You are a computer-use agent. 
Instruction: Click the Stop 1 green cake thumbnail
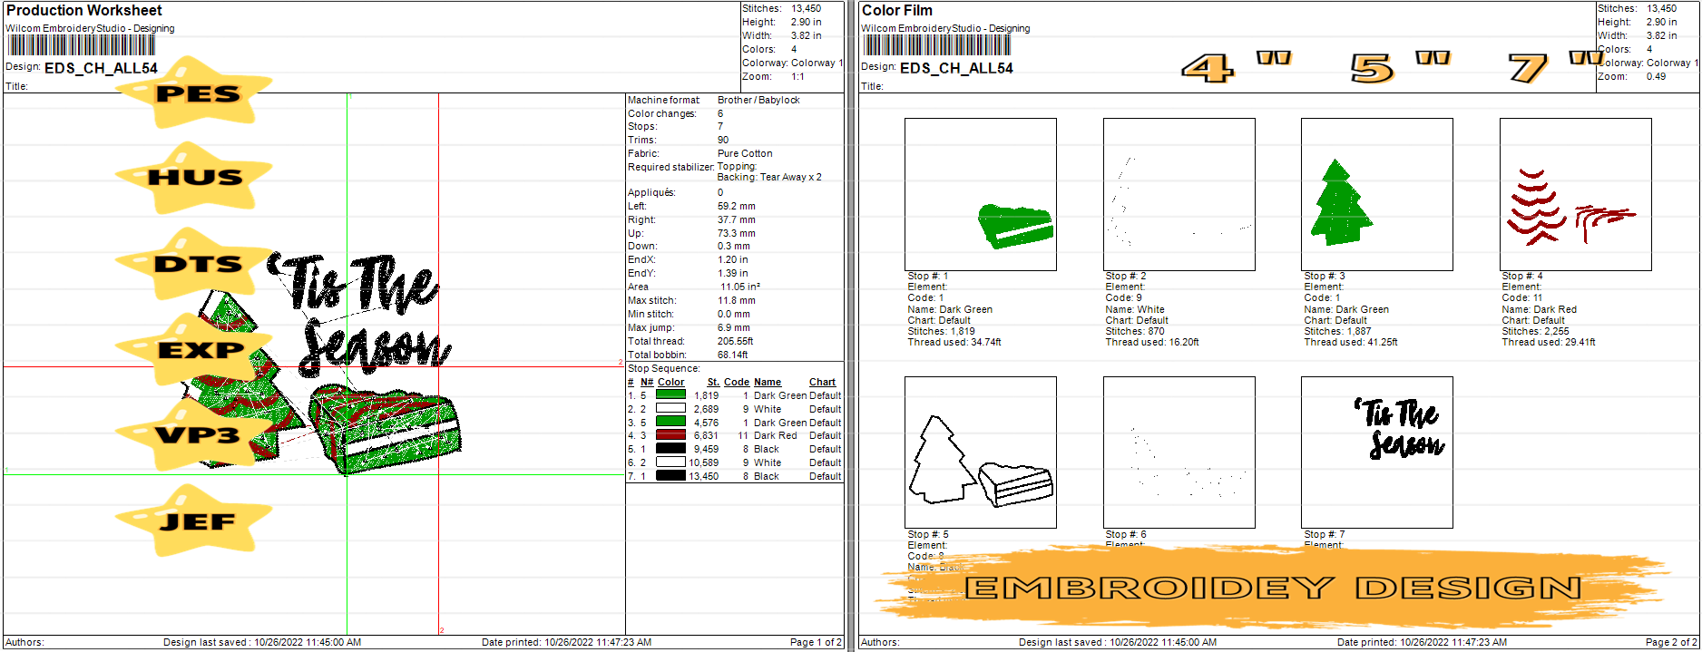click(x=980, y=194)
